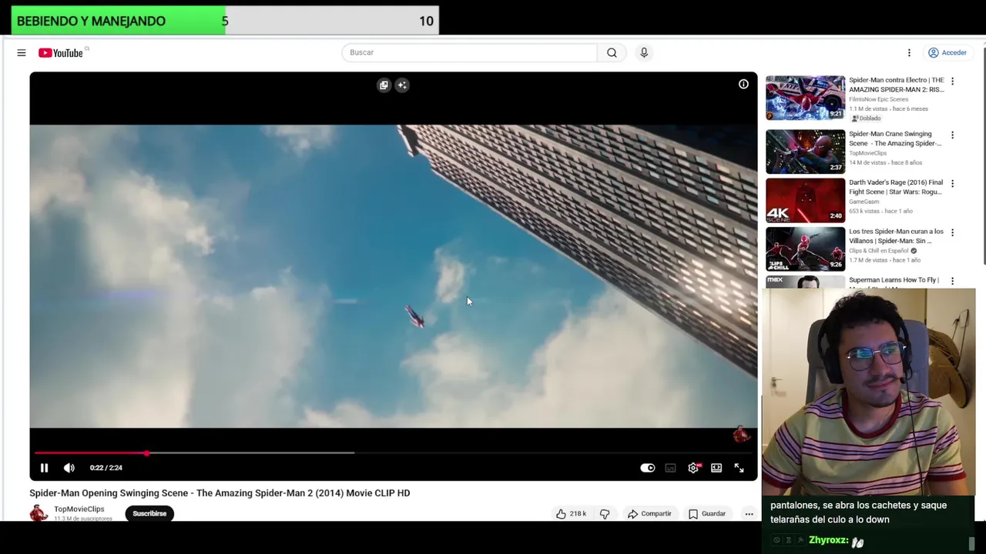Go to the YouTube home logo

tap(61, 52)
